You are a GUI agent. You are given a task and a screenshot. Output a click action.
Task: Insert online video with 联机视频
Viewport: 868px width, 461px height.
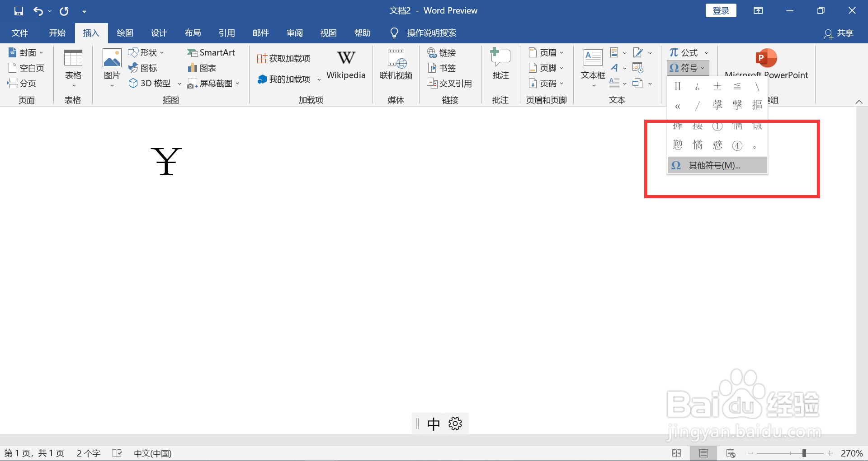(396, 65)
